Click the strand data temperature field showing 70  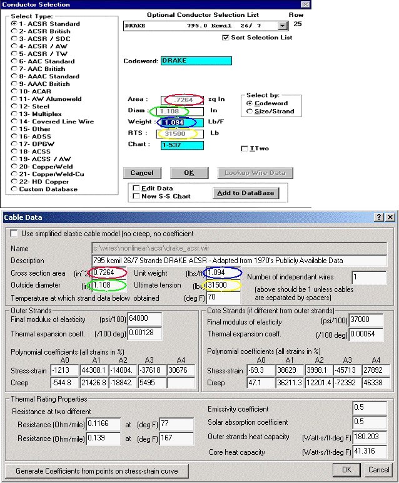pyautogui.click(x=223, y=298)
